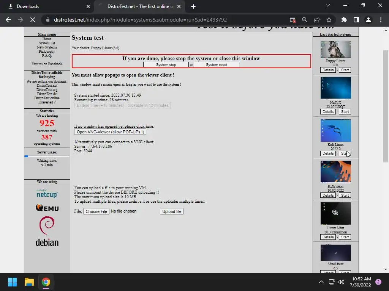Open the Chrome profile avatar
The height and width of the screenshot is (291, 389).
(368, 20)
